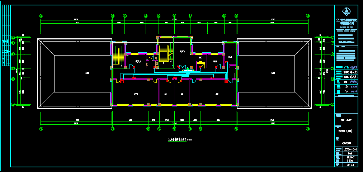The height and width of the screenshot is (172, 363).
Task: Click the top-right axis grid bubble
Action: [x=308, y=16]
